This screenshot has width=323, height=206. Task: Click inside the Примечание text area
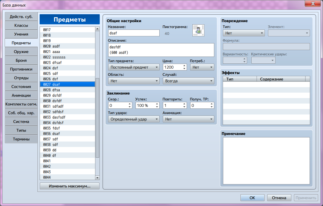266,161
